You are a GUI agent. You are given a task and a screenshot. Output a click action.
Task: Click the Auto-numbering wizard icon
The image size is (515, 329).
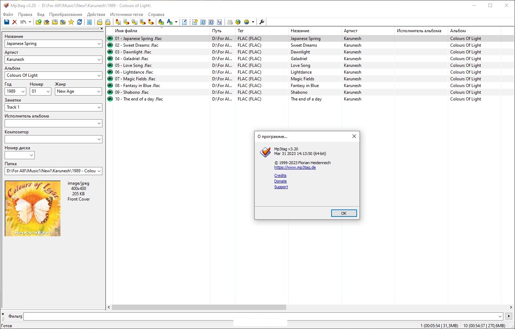pos(219,22)
